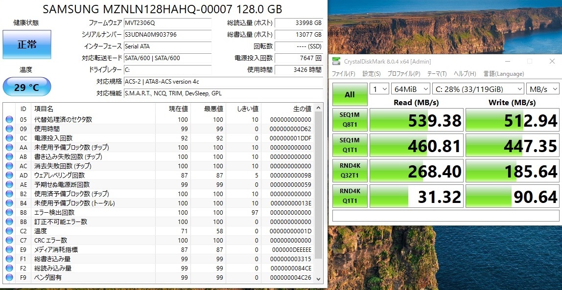Click the 総書込量 value 13077 GB
This screenshot has height=290, width=562.
pyautogui.click(x=299, y=35)
